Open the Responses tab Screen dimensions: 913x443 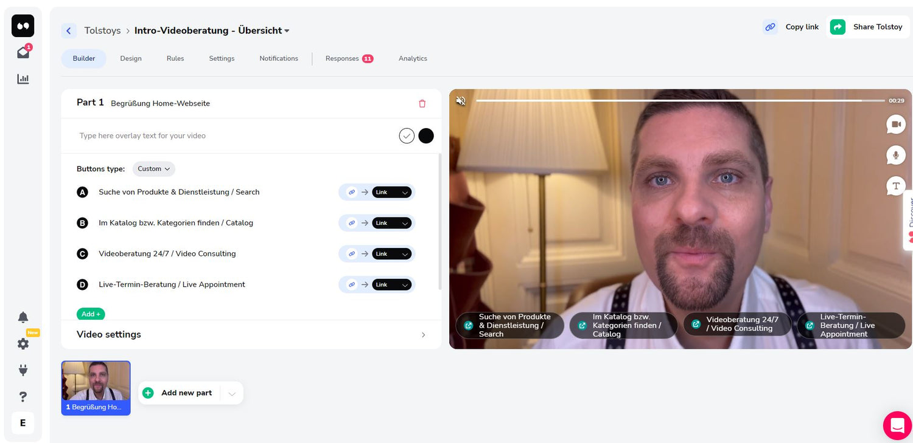coord(348,59)
